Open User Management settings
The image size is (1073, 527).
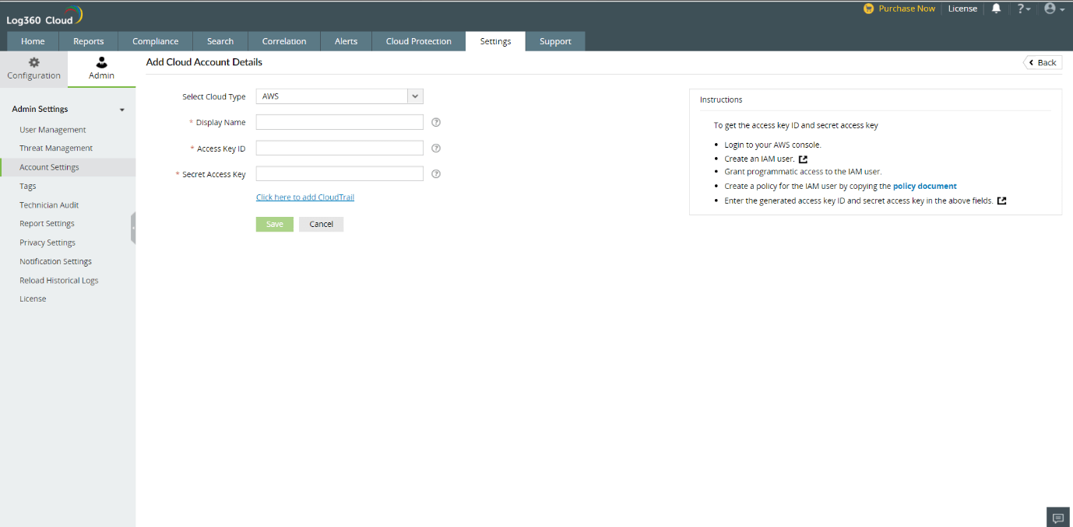[x=53, y=130]
